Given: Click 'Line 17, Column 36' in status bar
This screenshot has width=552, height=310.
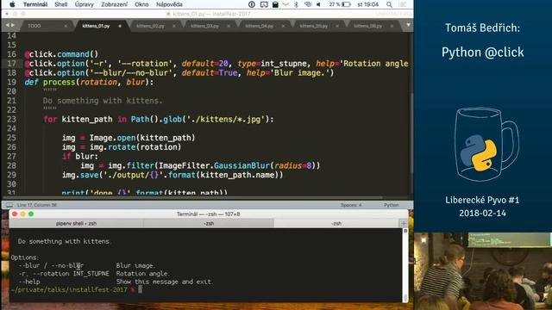Looking at the screenshot, I should (x=37, y=205).
